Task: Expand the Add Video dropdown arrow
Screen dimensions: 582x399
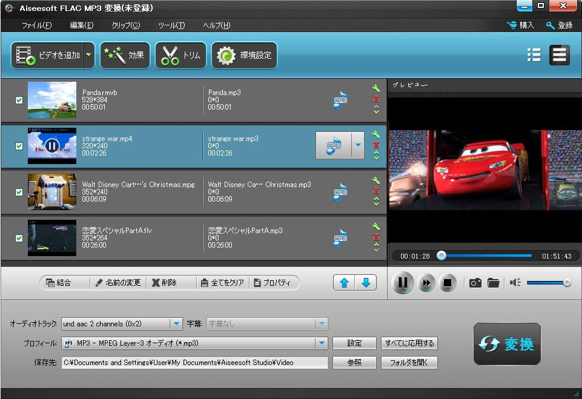Action: click(x=88, y=55)
